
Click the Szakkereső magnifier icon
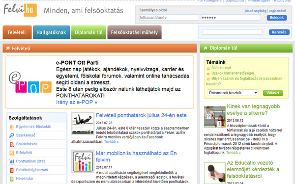coord(12,135)
